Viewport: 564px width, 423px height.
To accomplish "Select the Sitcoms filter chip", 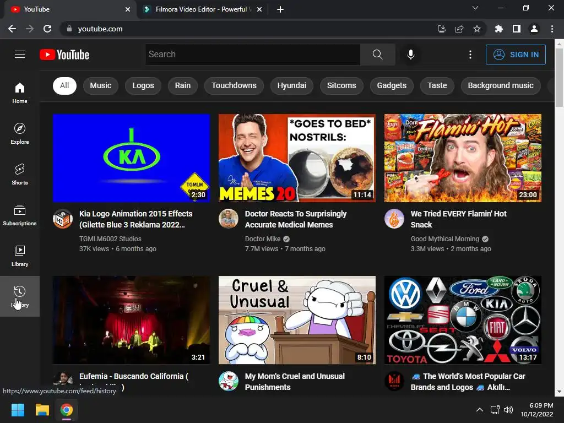I will click(x=341, y=85).
